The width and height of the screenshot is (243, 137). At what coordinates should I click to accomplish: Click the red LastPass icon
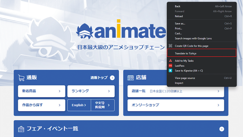point(170,66)
